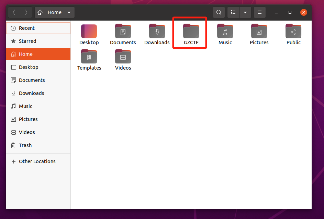Click the search magnifier button
This screenshot has width=324, height=219.
(219, 12)
